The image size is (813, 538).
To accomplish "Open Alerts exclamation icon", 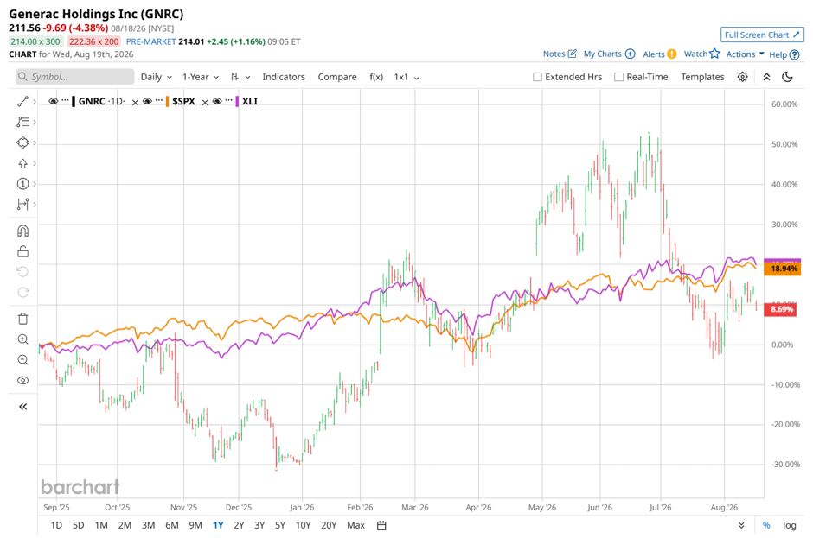I will [x=671, y=54].
